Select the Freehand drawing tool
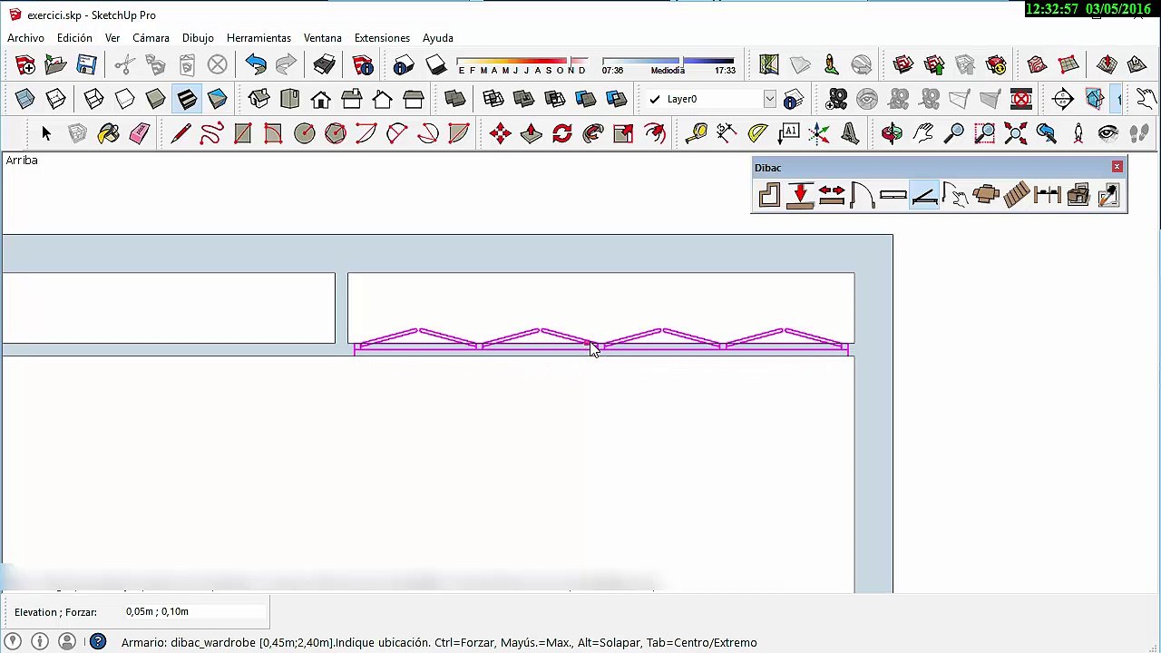 coord(211,134)
